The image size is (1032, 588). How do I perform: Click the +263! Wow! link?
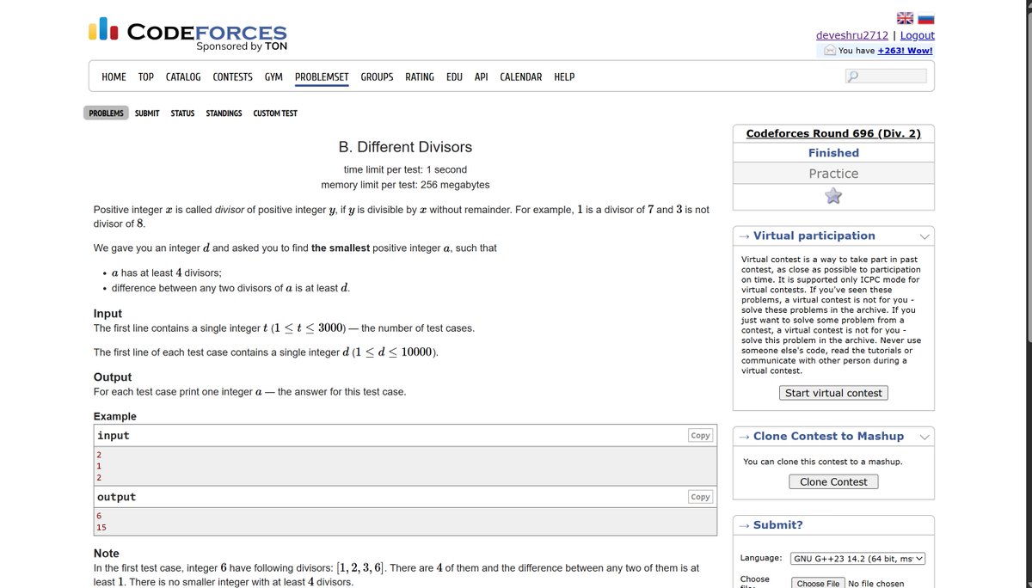[905, 51]
